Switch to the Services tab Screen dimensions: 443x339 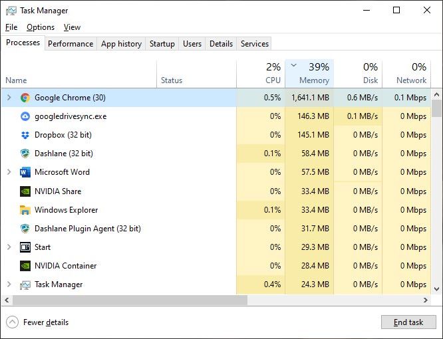tap(255, 44)
